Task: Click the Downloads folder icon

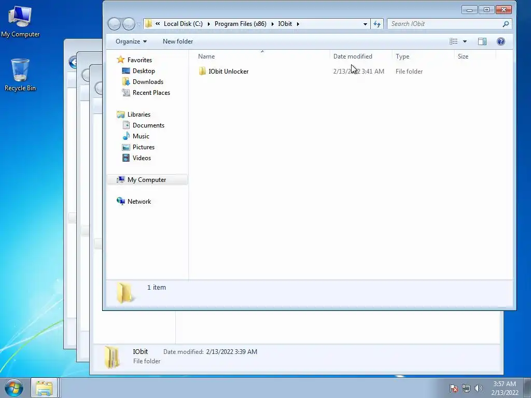Action: [x=126, y=81]
